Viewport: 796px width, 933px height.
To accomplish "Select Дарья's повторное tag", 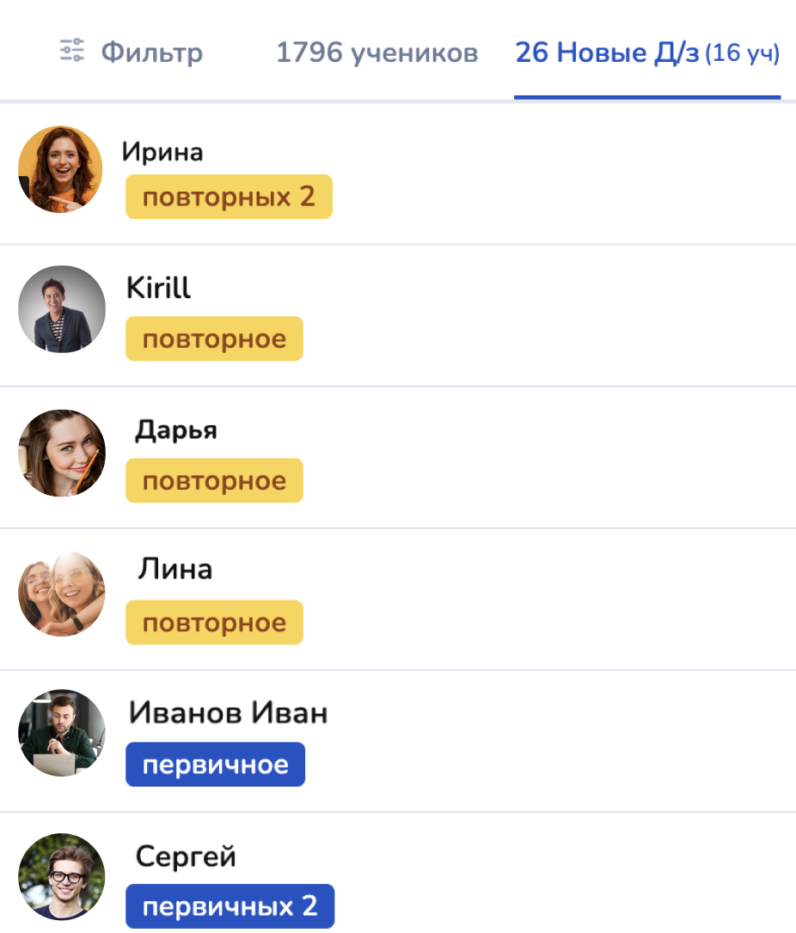I will tap(214, 480).
